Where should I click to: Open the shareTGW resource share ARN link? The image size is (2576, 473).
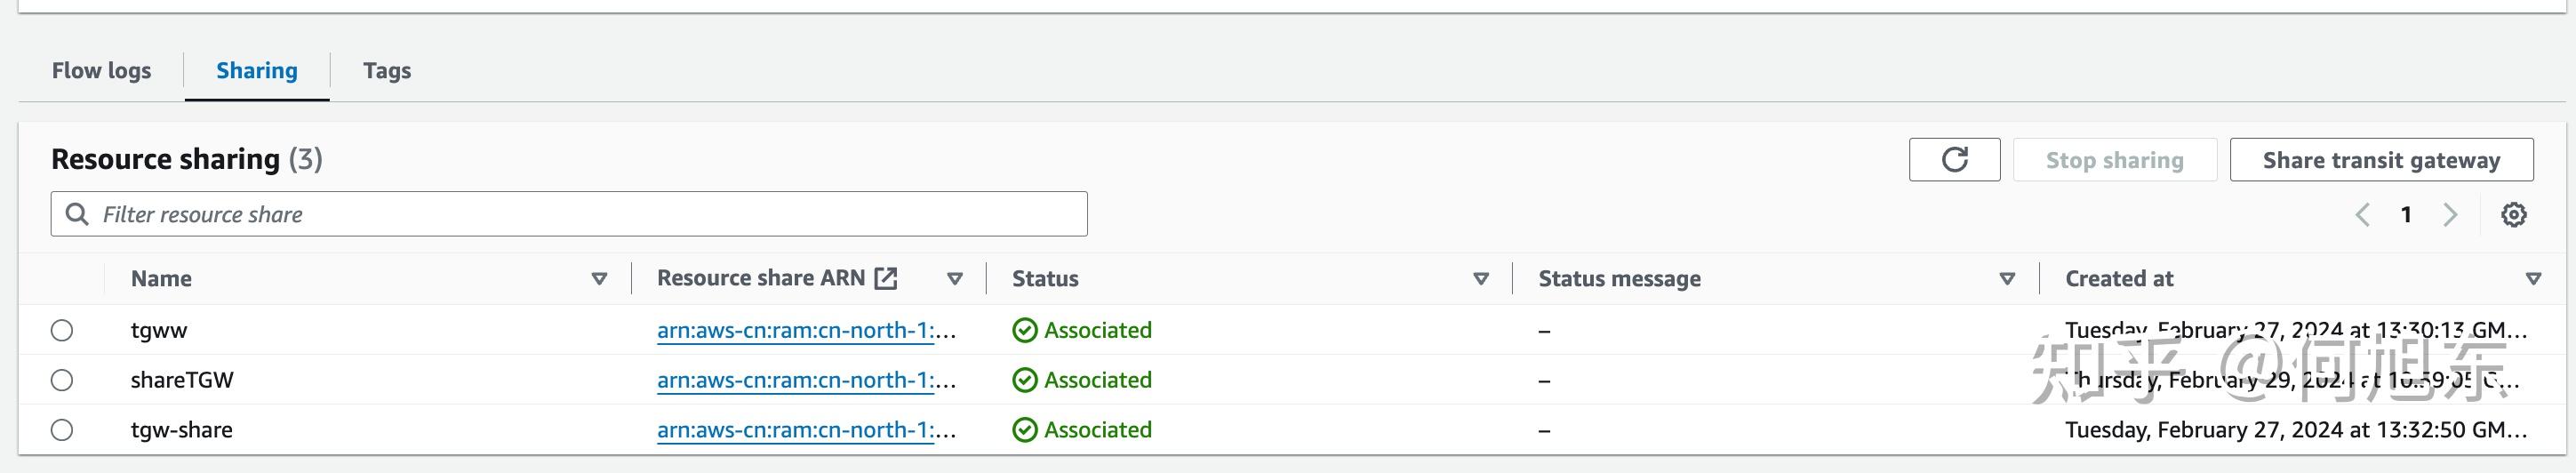795,381
